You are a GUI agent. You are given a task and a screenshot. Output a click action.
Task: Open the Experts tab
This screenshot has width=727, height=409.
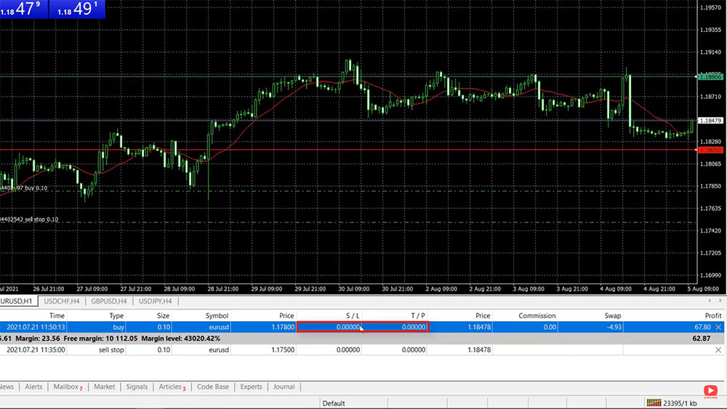pyautogui.click(x=251, y=387)
